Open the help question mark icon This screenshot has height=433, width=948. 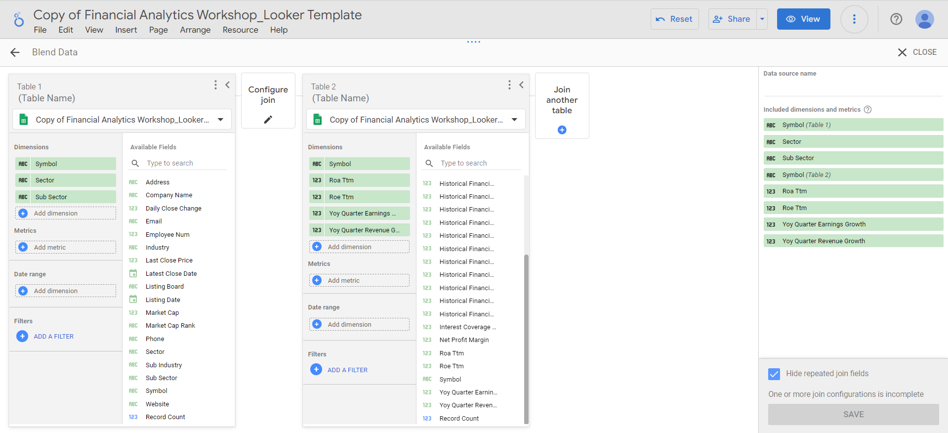coord(896,19)
